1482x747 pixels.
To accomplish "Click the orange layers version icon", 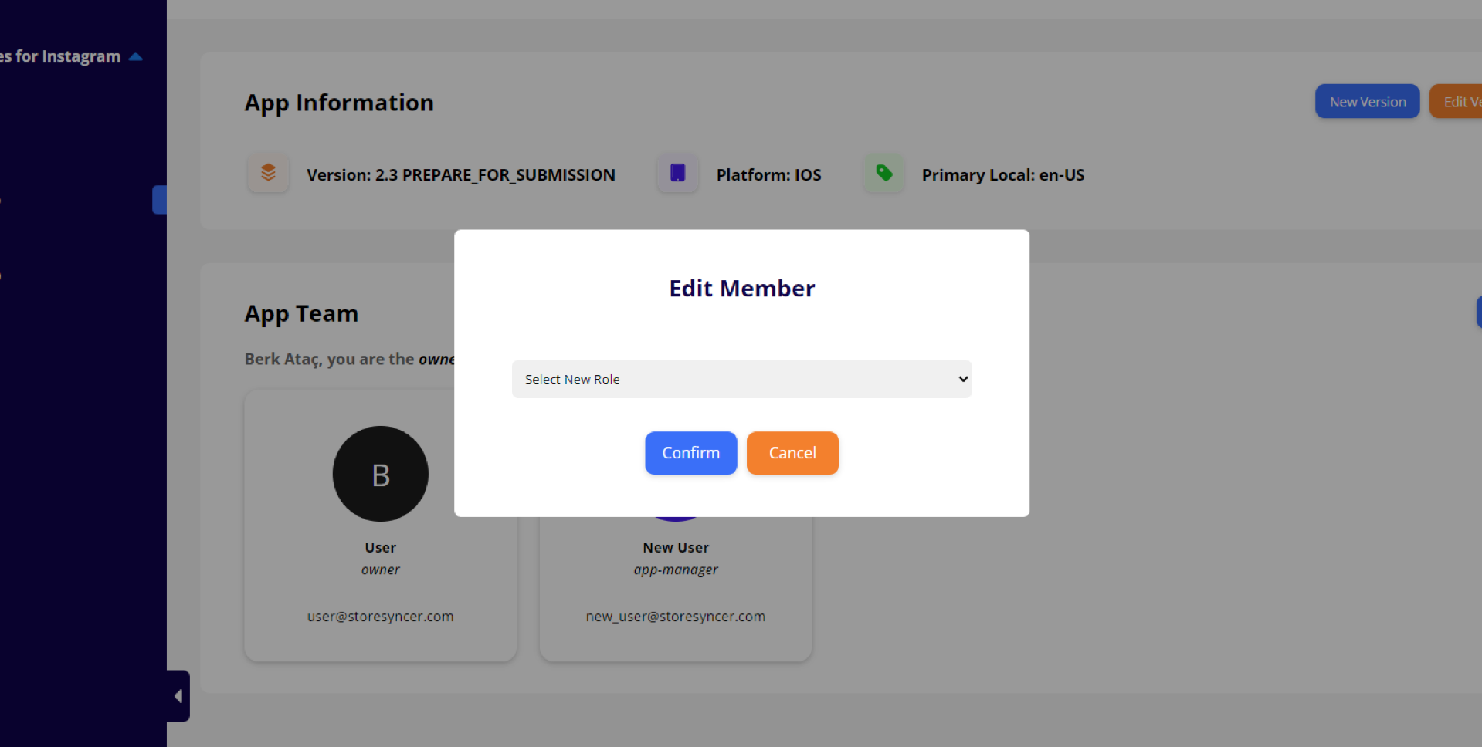I will click(268, 173).
